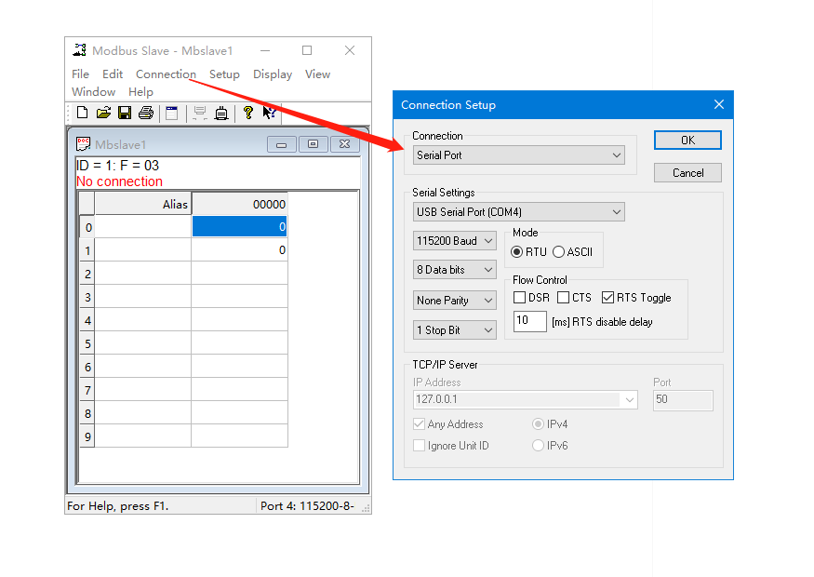
Task: Click the yellow question mark About icon
Action: pos(247,113)
